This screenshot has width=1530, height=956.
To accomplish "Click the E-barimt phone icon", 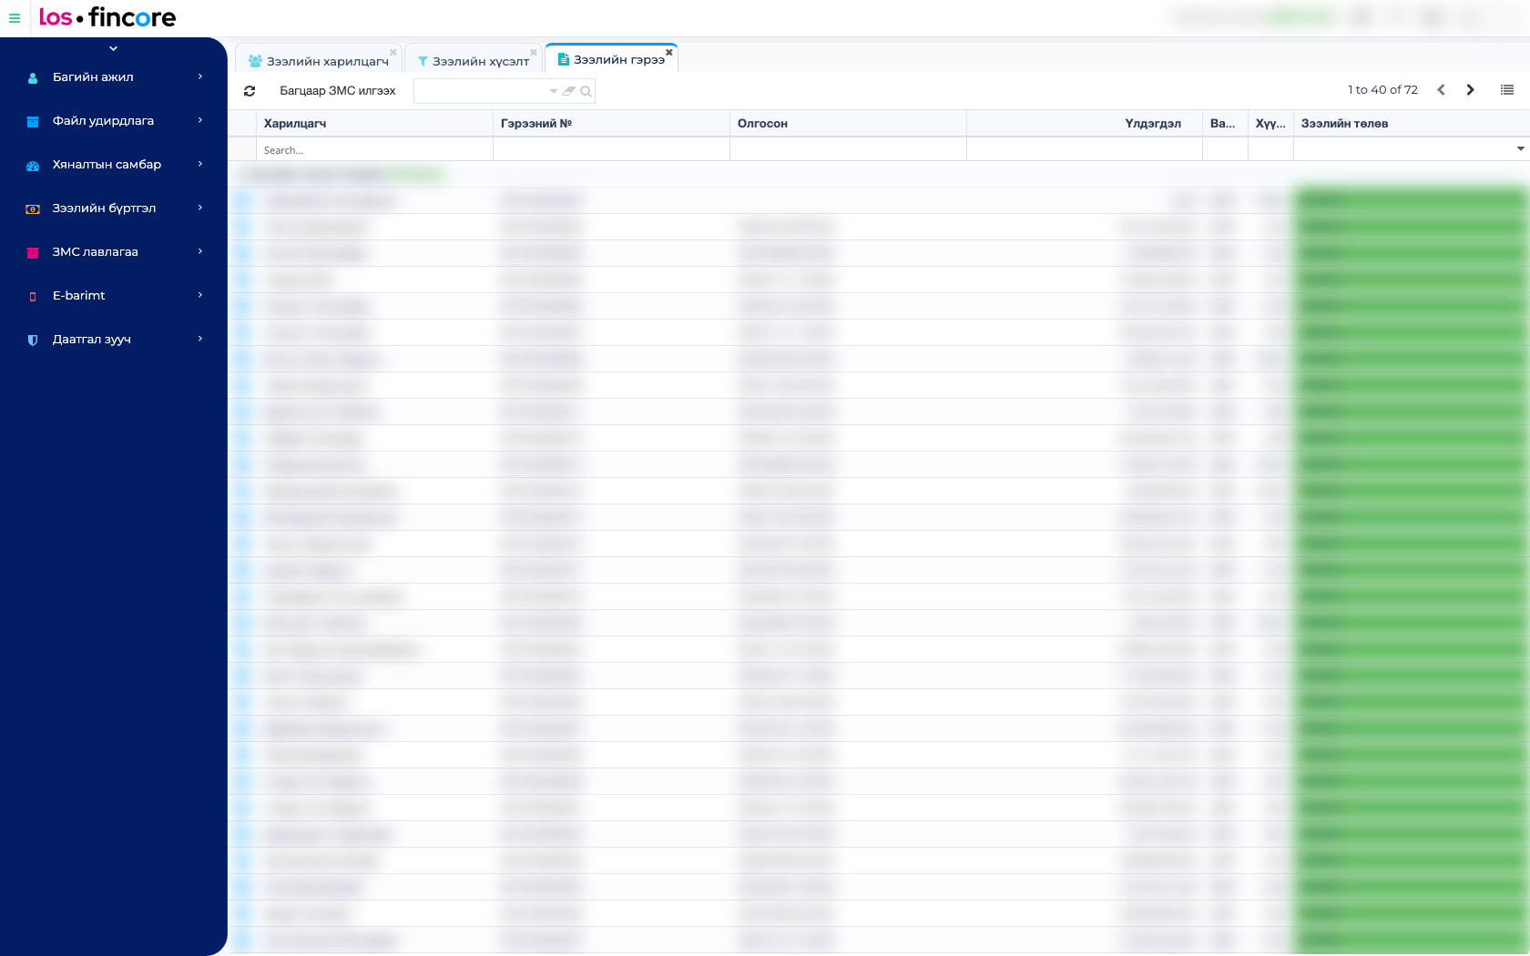I will [33, 297].
